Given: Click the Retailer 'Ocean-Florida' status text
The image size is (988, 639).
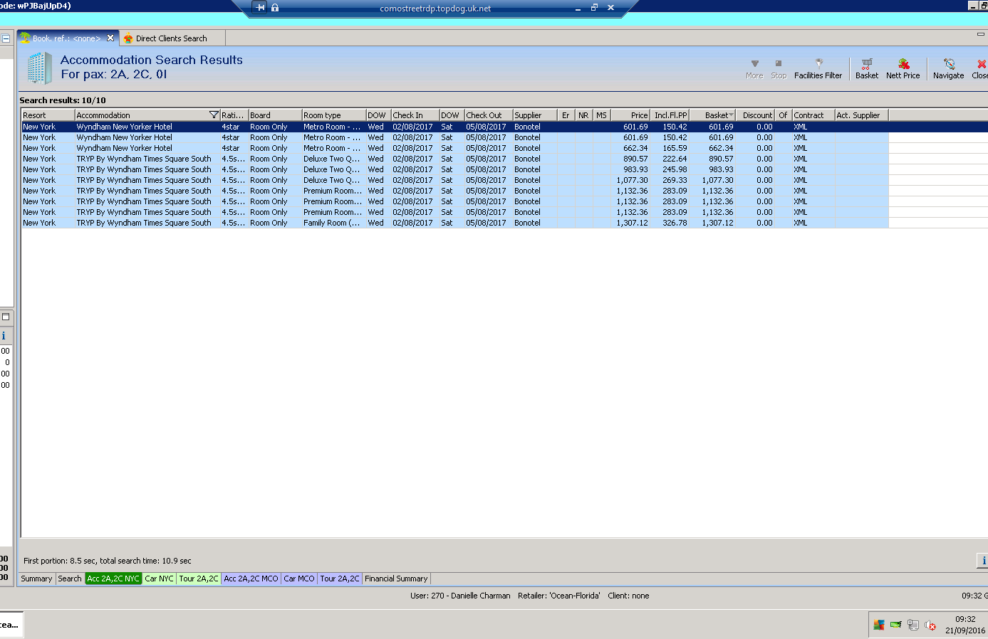Looking at the screenshot, I should click(559, 596).
